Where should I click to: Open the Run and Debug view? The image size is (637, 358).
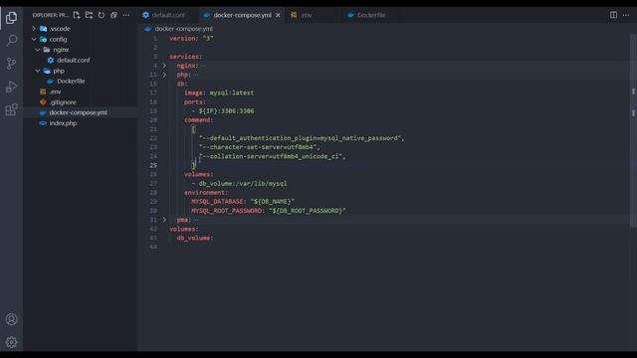pos(11,87)
